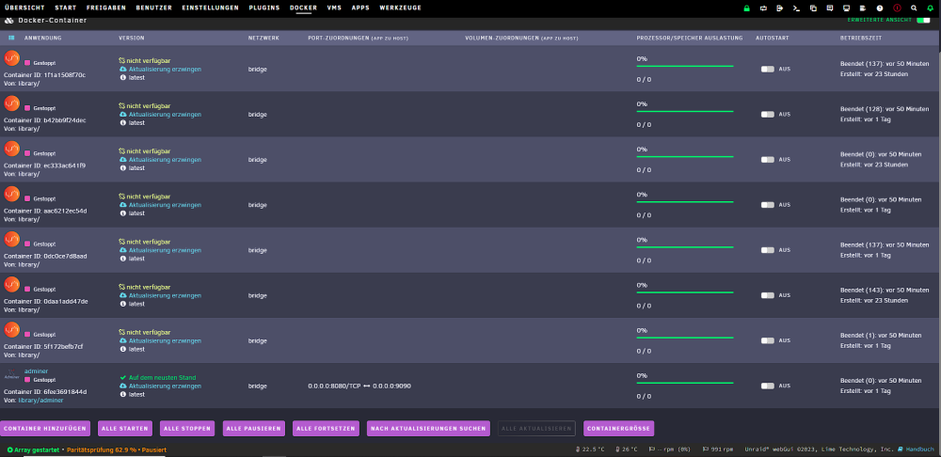Click CPU load bar of adminer container
Screen dimensions: 941x457
tap(685, 383)
